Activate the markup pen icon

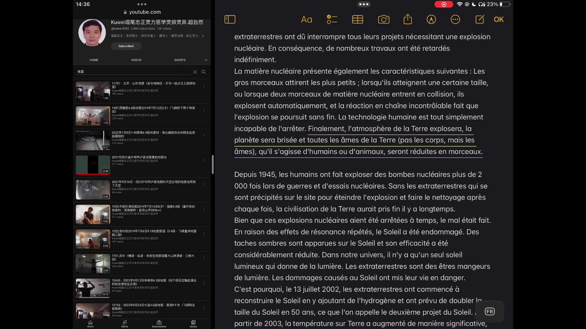[431, 19]
